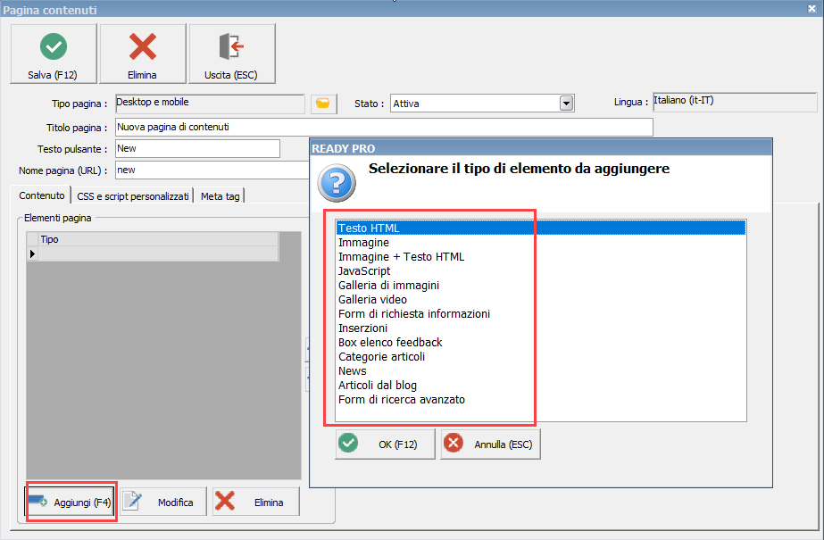Click the red X Elimina toolbar button
The image size is (824, 540).
tap(143, 54)
